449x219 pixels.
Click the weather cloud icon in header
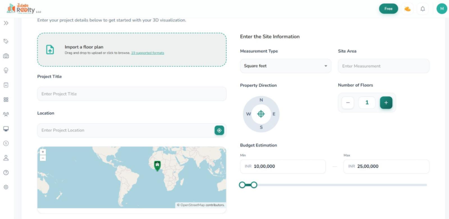(407, 9)
